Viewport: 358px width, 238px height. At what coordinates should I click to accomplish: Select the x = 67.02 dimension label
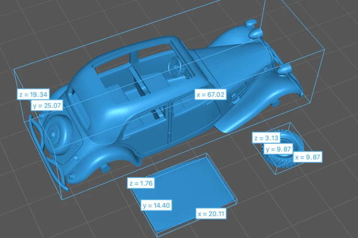click(x=211, y=94)
